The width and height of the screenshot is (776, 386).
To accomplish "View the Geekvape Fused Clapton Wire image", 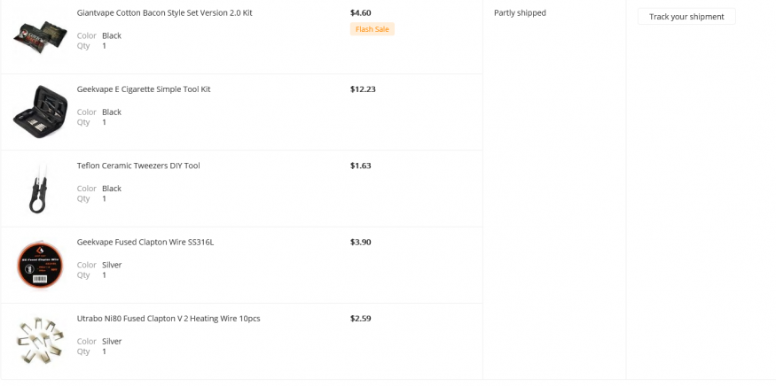I will point(40,265).
